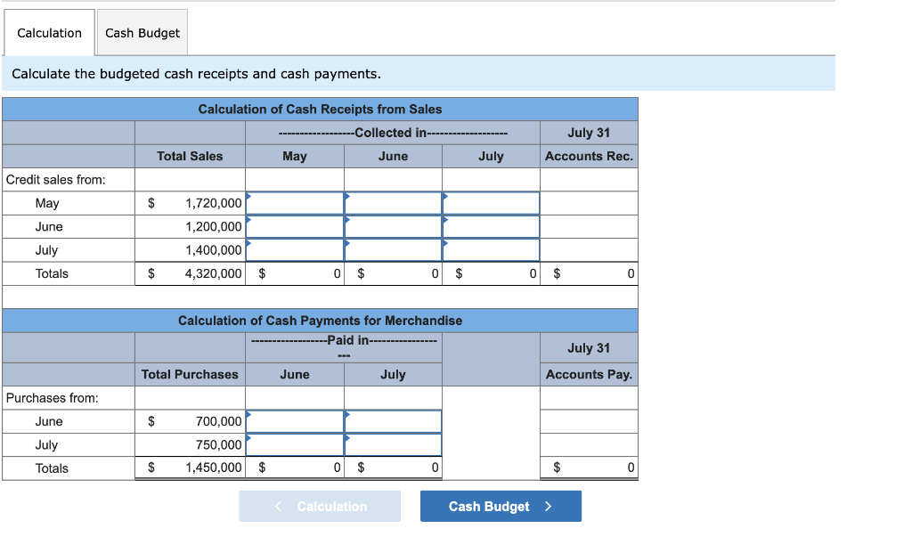Image resolution: width=912 pixels, height=553 pixels.
Task: Click the June payments total cell
Action: pos(295,468)
